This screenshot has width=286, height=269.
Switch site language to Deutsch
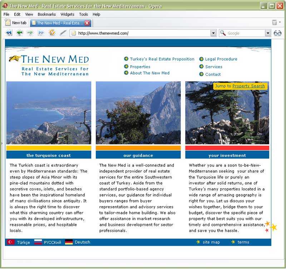pos(82,242)
